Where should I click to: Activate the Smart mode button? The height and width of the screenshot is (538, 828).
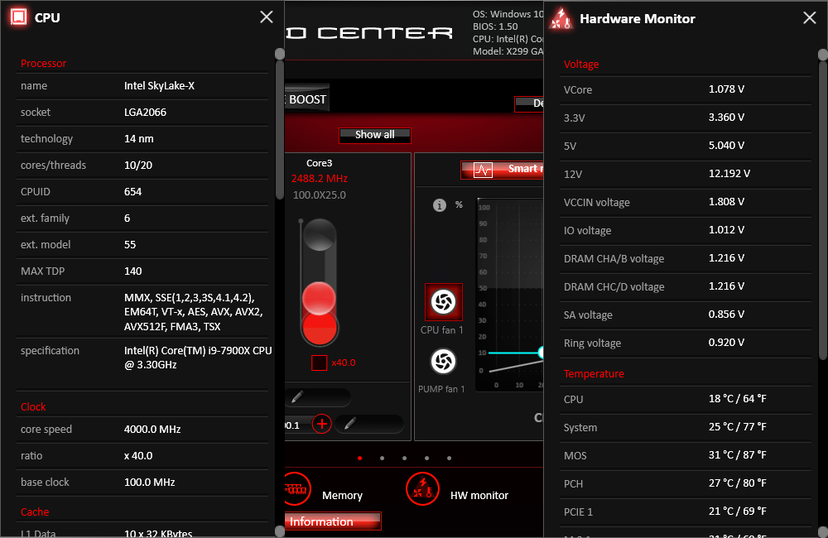[x=503, y=170]
